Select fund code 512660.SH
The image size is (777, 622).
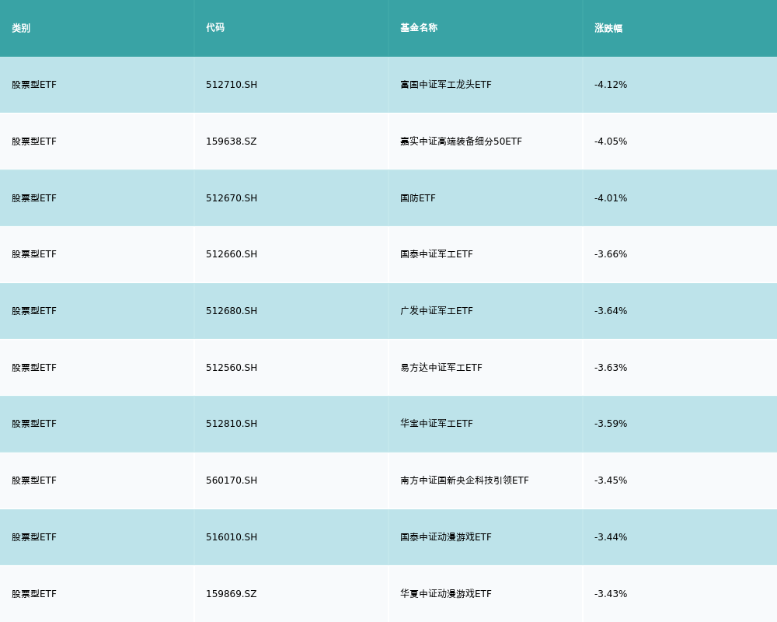point(232,254)
